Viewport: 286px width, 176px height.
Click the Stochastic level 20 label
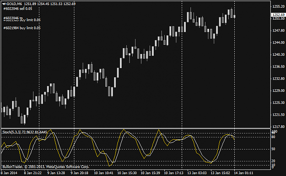pyautogui.click(x=273, y=161)
